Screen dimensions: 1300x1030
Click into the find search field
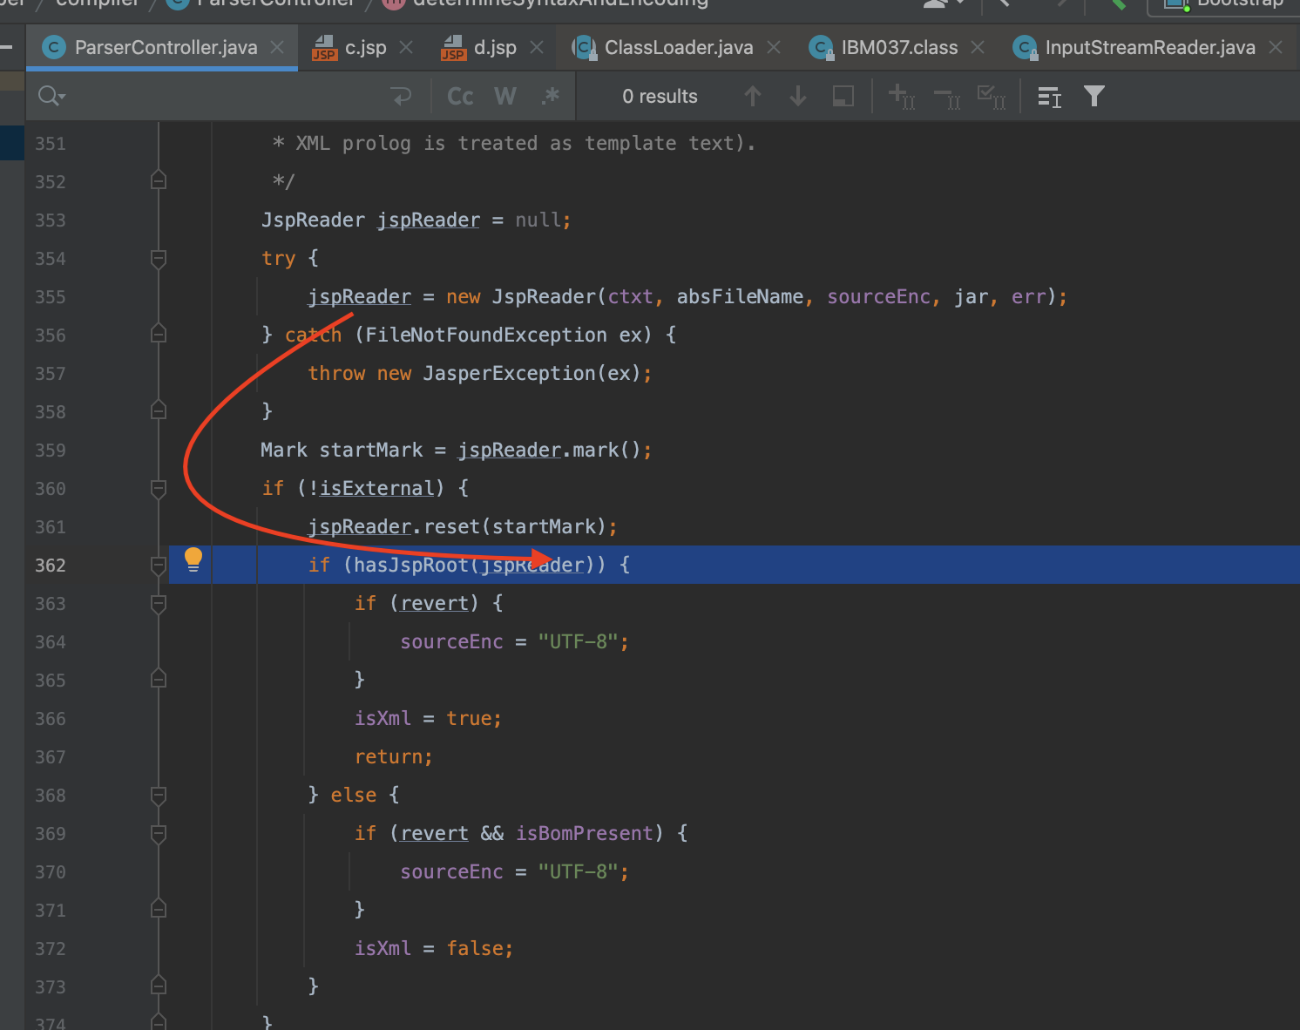pyautogui.click(x=227, y=96)
